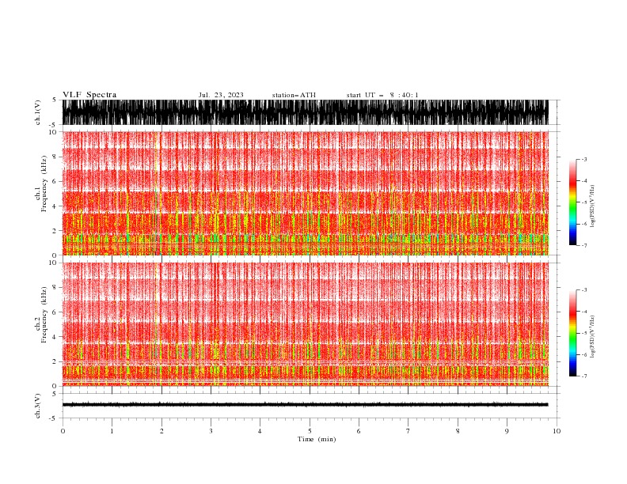
Task: Click the "ch.3(V)" waveform axis label
Action: (x=38, y=406)
